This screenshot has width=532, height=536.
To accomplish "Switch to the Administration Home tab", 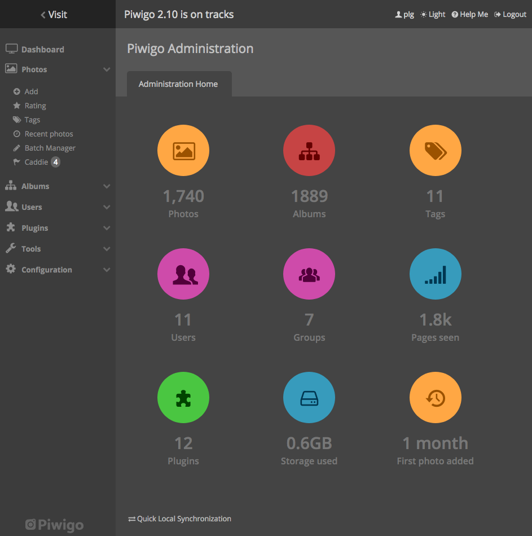I will coord(179,84).
